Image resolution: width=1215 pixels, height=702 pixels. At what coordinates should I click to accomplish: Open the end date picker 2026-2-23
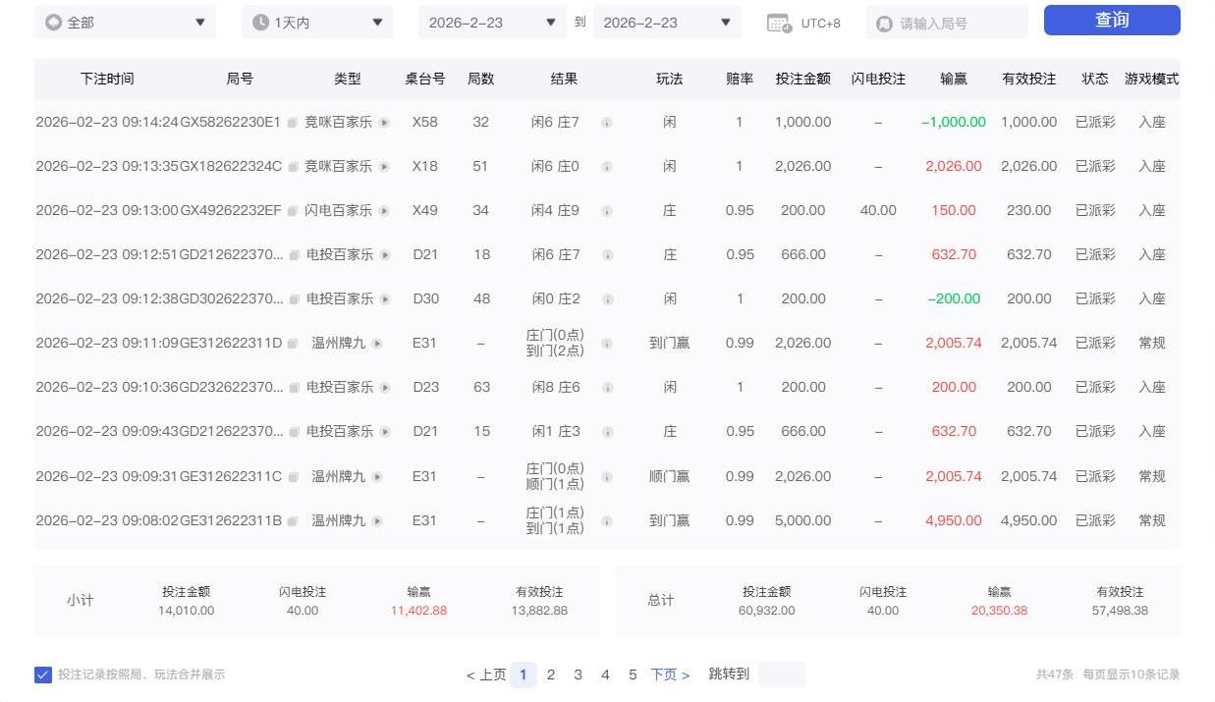coord(666,21)
